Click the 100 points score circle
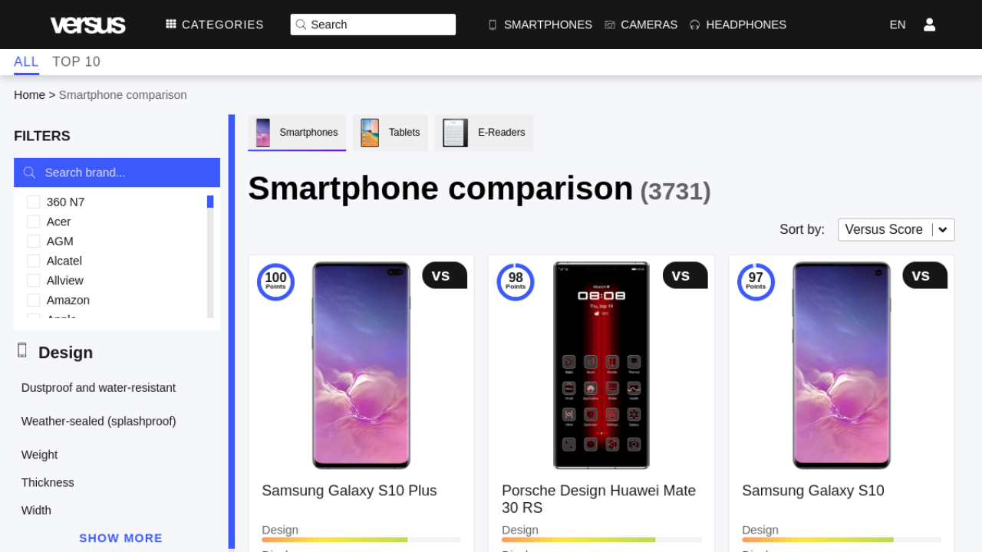Screen dimensions: 982x552 coord(275,281)
